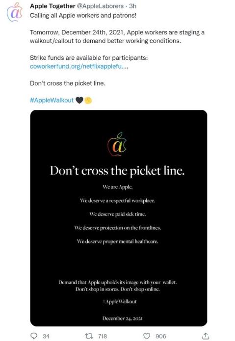Click the reply speech bubble icon
Image resolution: width=235 pixels, height=341 pixels.
coord(33,336)
